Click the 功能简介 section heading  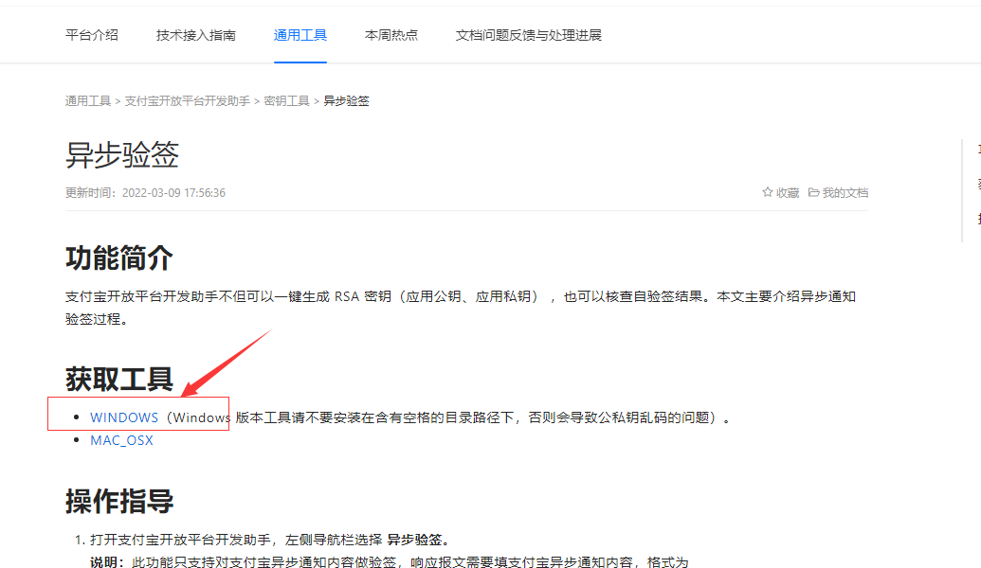[x=118, y=258]
